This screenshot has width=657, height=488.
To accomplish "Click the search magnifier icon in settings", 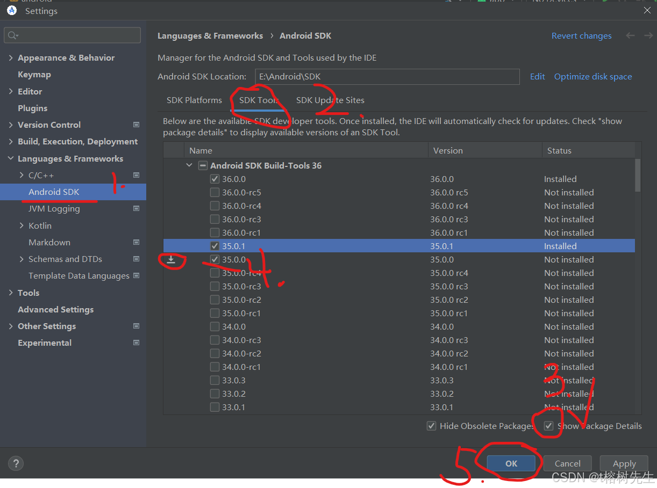I will (x=12, y=35).
